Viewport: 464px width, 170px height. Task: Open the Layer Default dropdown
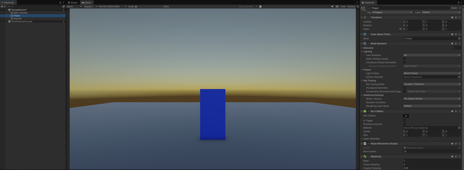[x=441, y=12]
